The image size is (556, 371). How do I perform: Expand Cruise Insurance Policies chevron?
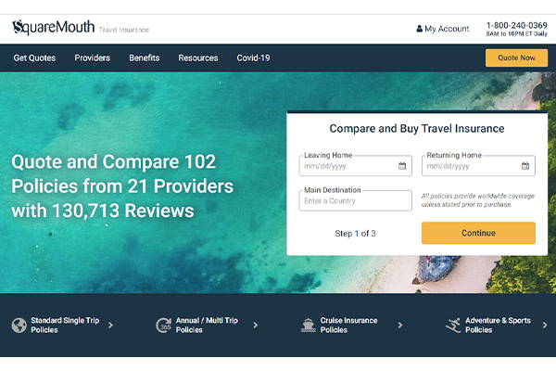point(400,325)
